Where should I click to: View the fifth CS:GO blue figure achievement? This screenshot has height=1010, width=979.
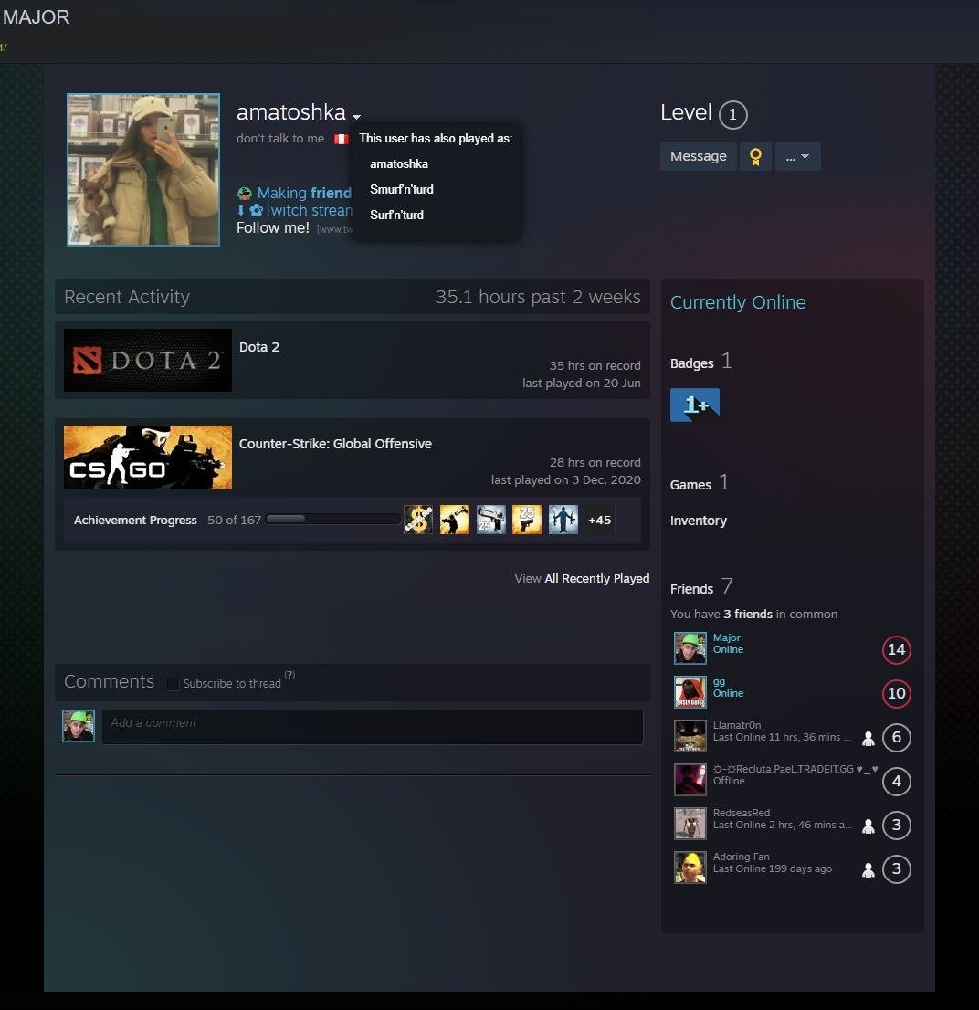click(x=563, y=520)
